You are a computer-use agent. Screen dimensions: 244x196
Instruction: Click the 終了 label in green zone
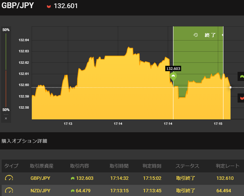point(210,35)
